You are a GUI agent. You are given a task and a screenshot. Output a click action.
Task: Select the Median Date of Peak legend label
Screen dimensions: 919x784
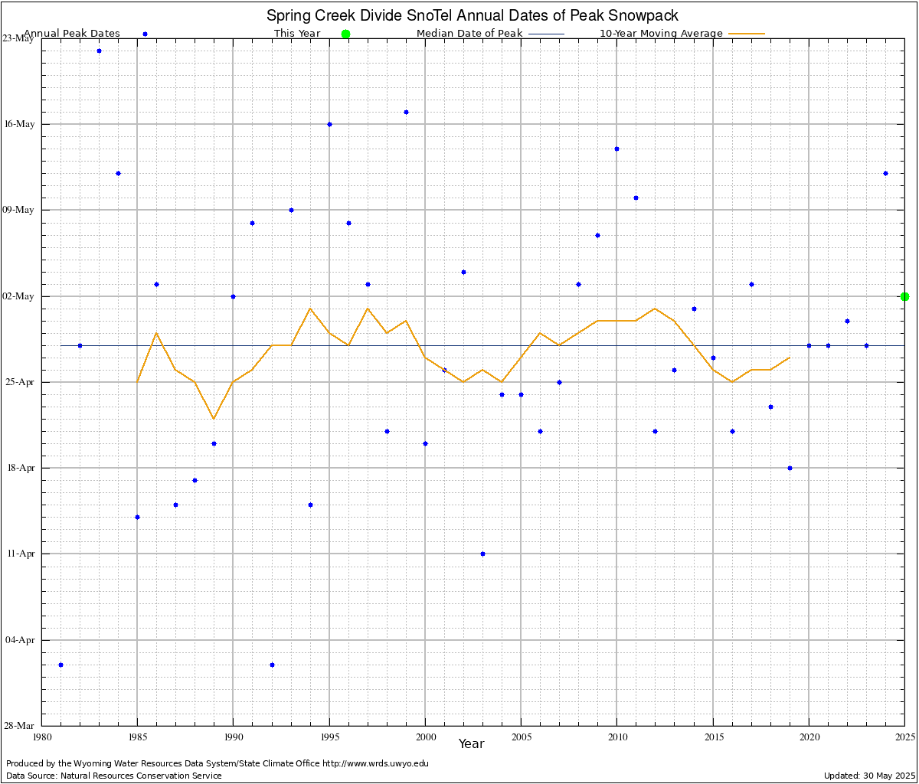(x=469, y=34)
